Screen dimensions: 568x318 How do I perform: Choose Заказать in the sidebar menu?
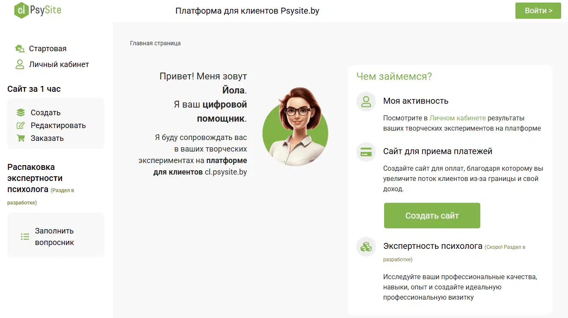tap(47, 138)
